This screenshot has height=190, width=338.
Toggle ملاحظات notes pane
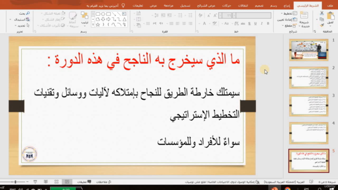tap(104, 182)
